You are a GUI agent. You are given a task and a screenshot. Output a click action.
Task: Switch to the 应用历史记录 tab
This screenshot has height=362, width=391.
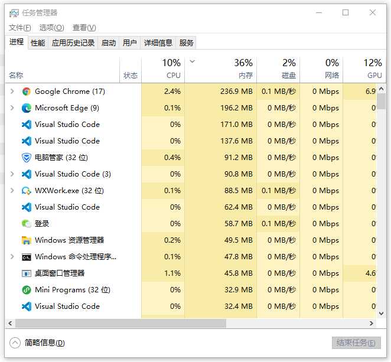tap(73, 43)
